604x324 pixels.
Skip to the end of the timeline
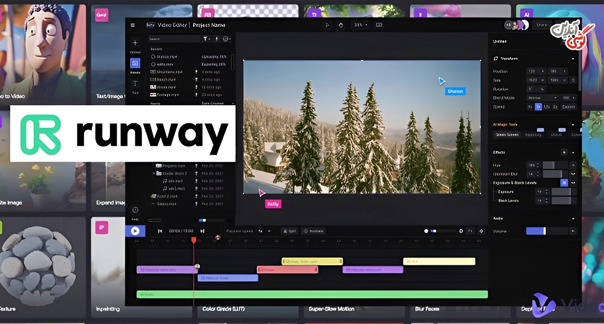(202, 231)
